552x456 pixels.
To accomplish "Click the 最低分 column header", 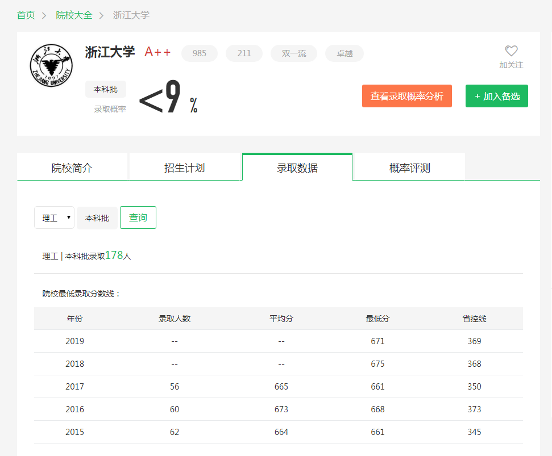I will click(377, 319).
